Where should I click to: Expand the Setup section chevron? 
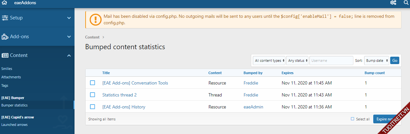tap(69, 18)
